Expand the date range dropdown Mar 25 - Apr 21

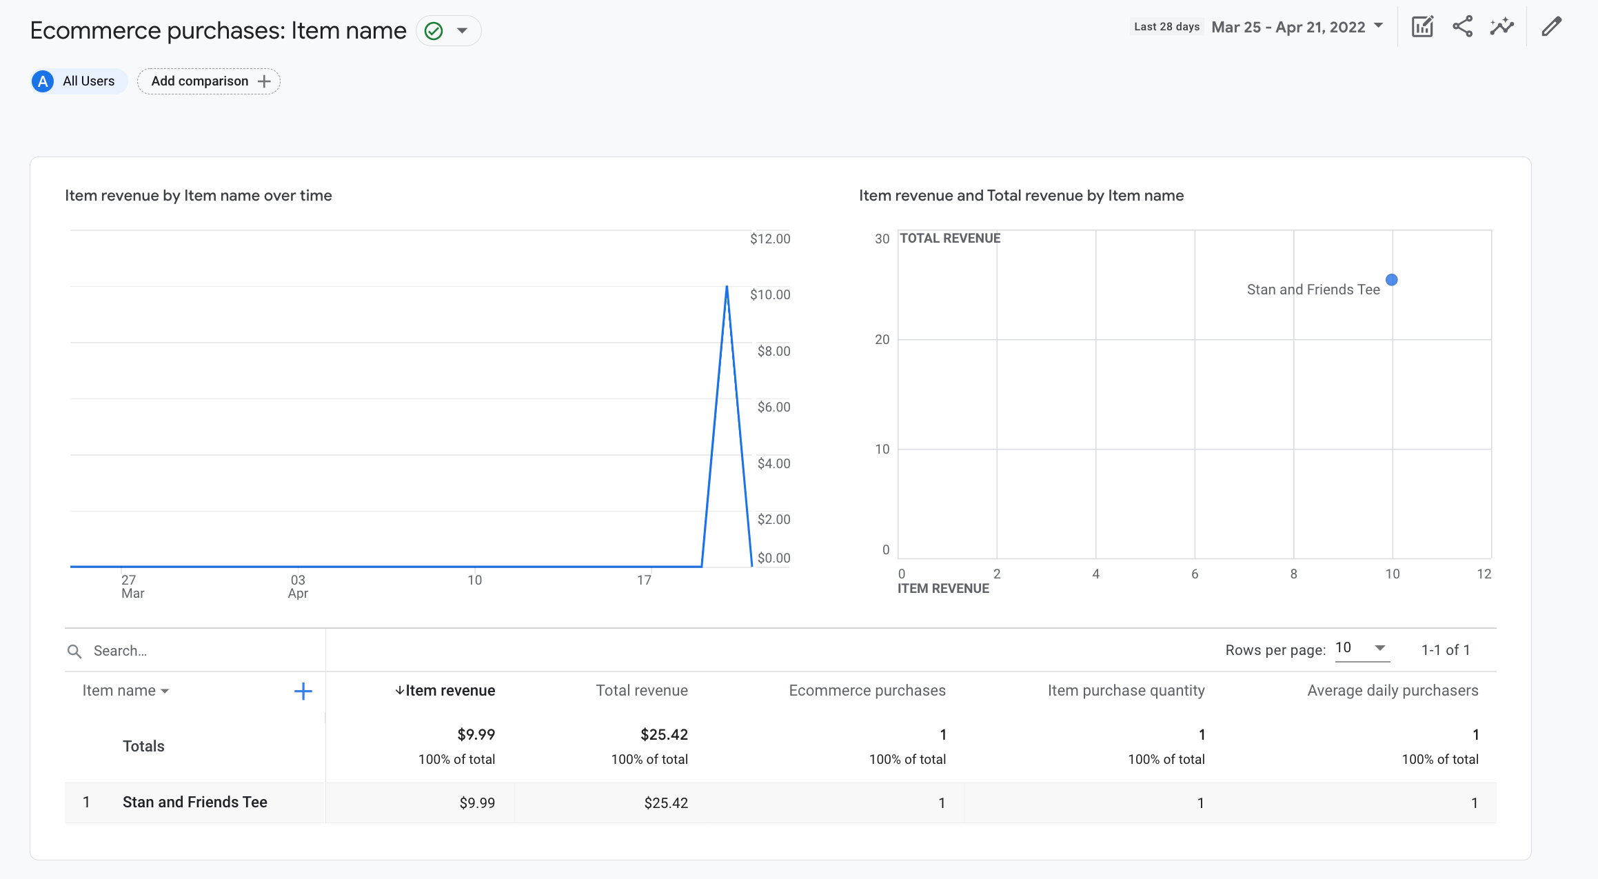(x=1296, y=27)
